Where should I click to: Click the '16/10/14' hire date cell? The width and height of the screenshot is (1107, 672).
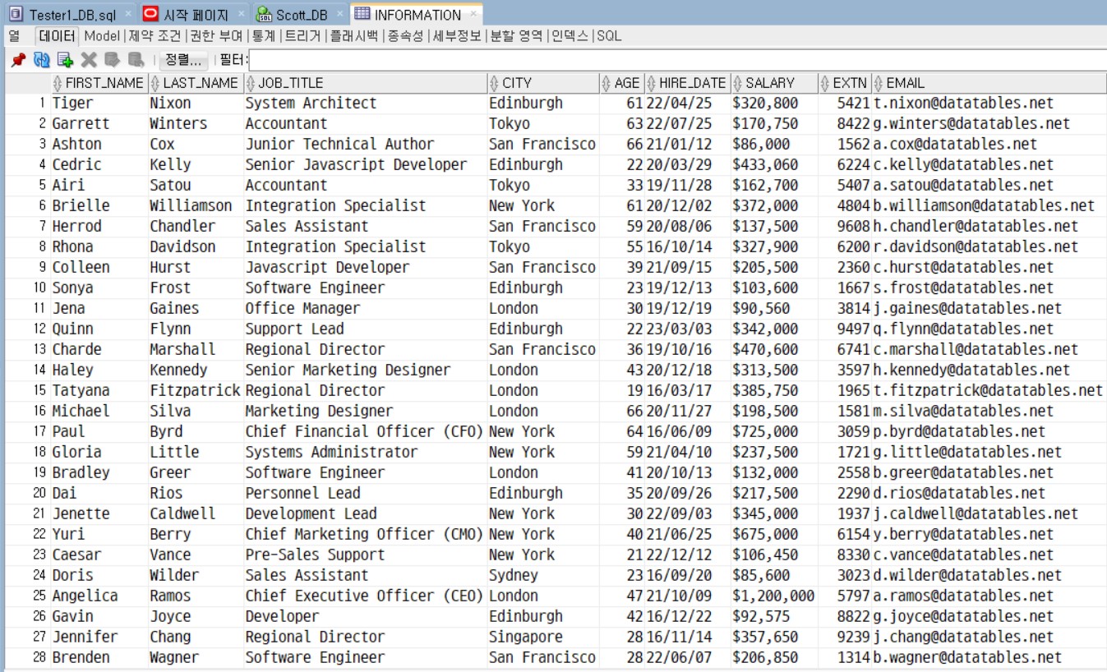coord(687,247)
